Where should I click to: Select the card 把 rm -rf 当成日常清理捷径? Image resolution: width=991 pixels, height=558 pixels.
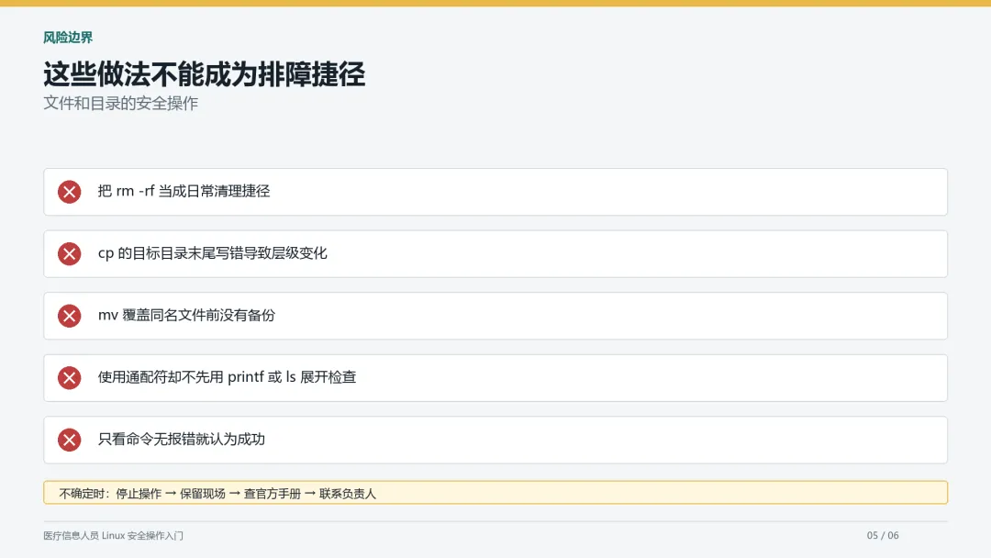pyautogui.click(x=495, y=192)
